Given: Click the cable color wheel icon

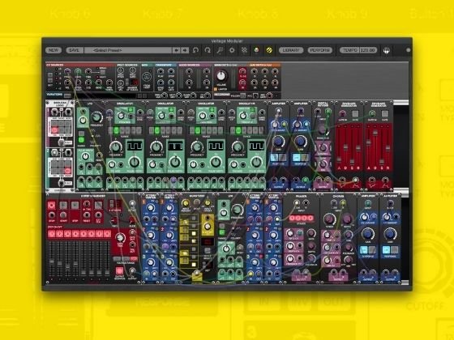Looking at the screenshot, I should [x=256, y=50].
